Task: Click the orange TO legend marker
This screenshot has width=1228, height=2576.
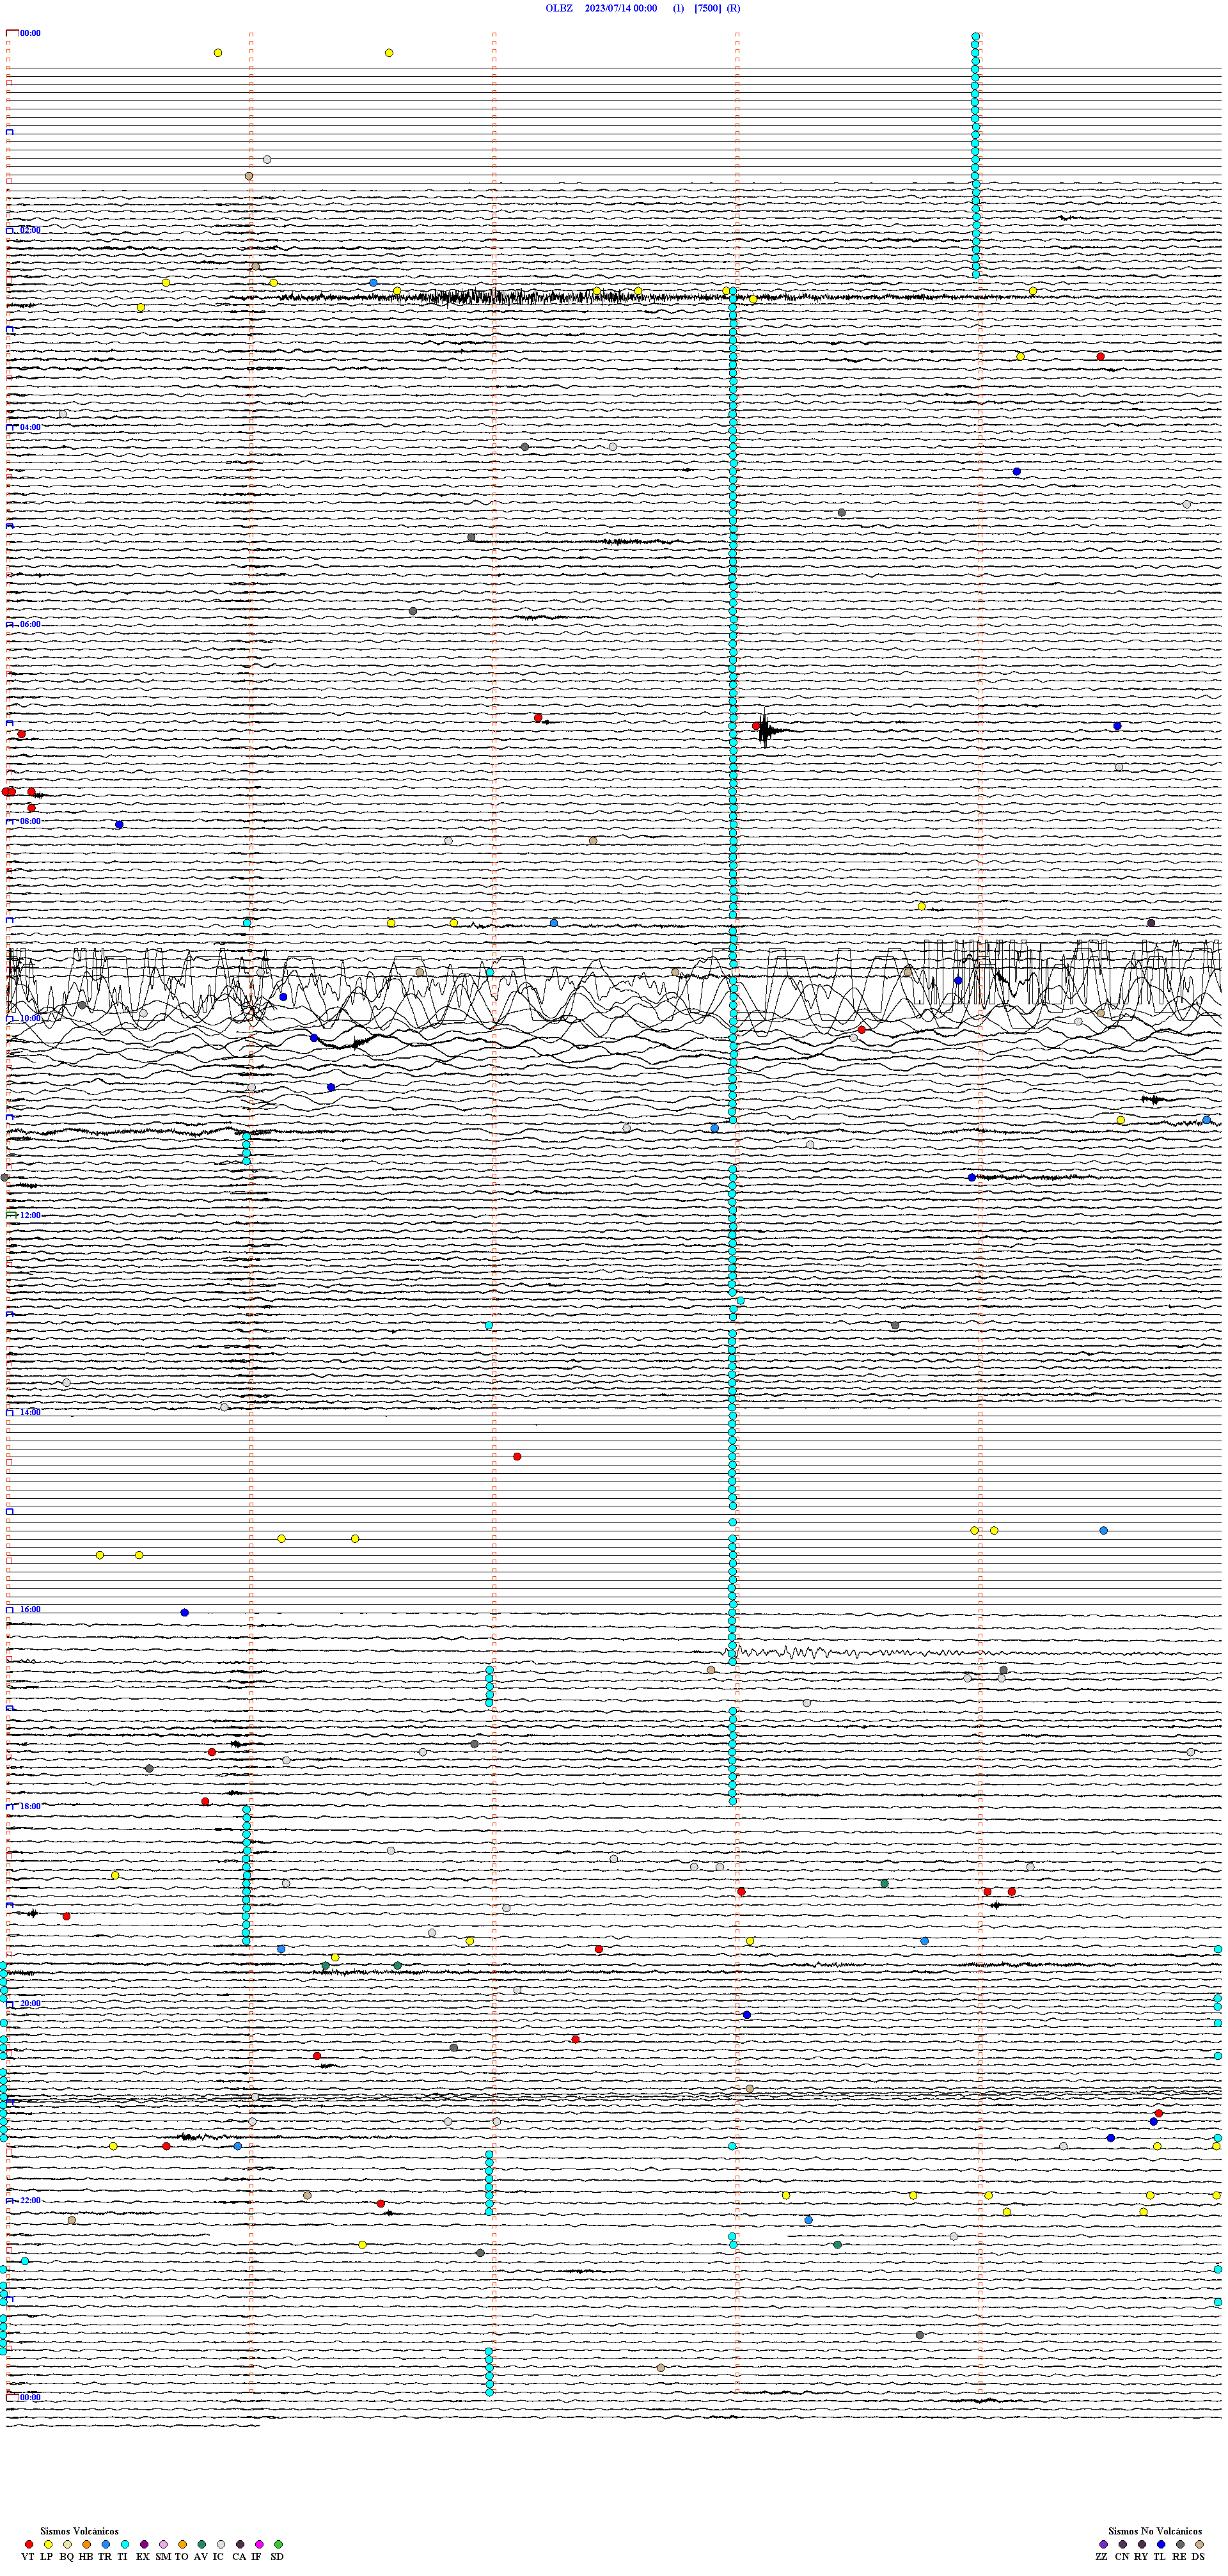Action: 182,2543
